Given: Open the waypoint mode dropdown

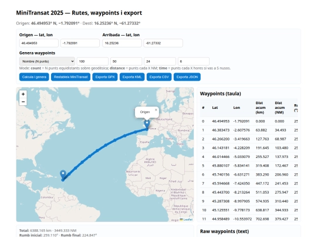Looking at the screenshot, I should [47, 61].
